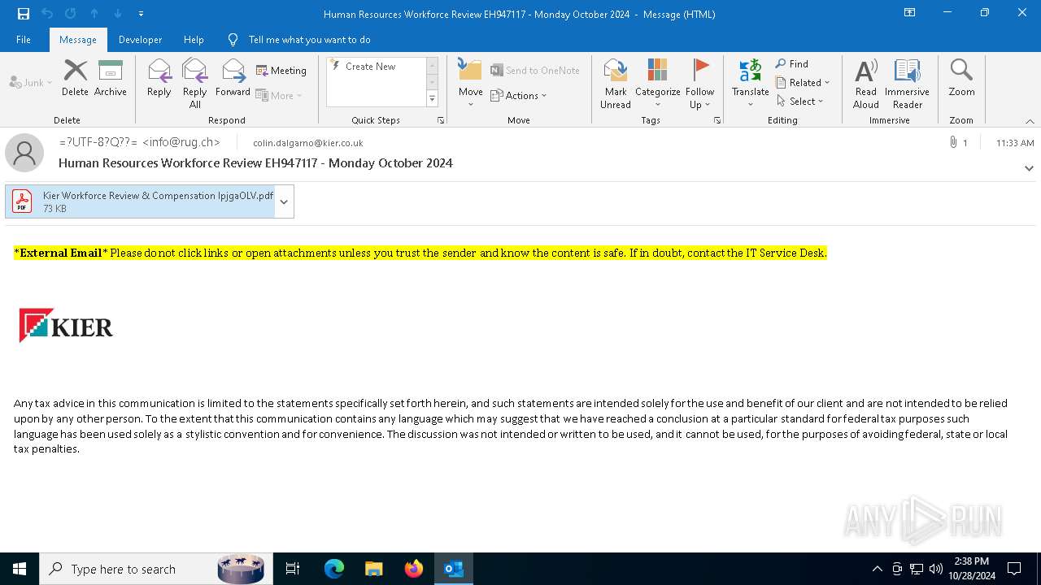
Task: Open the Zoom dialog
Action: 961,79
